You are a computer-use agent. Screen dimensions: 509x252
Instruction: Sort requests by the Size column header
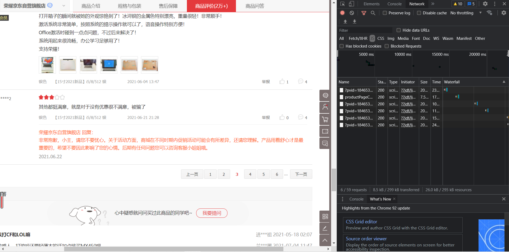point(424,82)
